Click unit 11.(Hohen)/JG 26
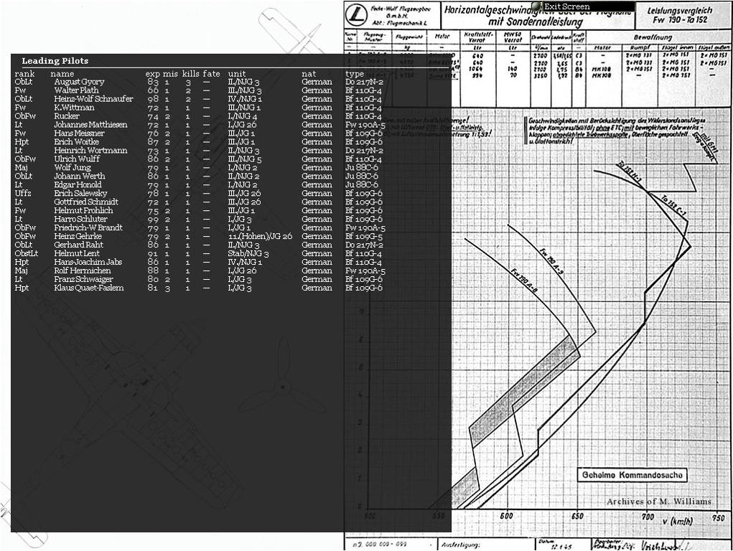733x551 pixels. tap(260, 236)
